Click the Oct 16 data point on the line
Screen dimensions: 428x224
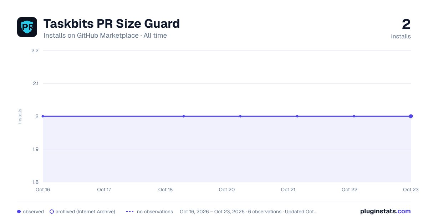click(43, 116)
